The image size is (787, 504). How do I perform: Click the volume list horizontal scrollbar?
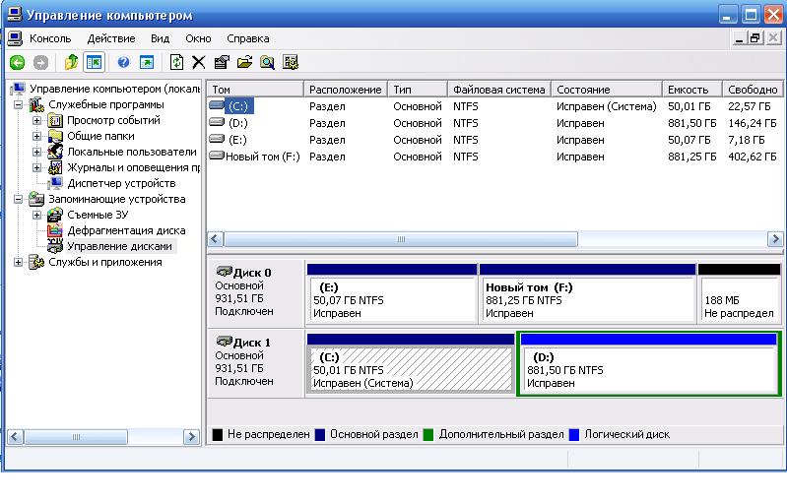pos(401,239)
